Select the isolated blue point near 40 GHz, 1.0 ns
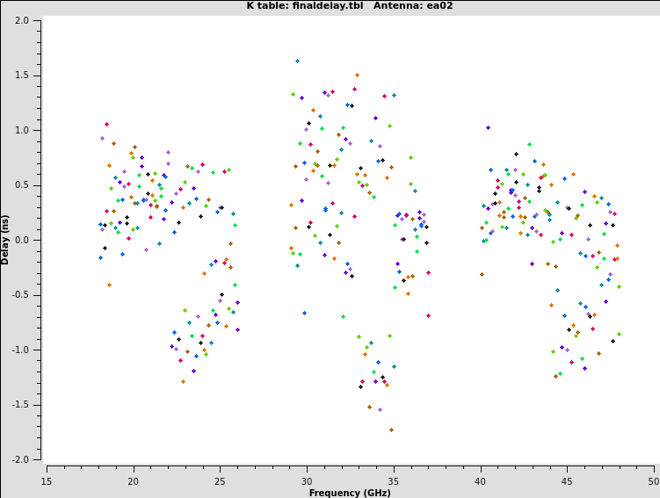Viewport: 660px width, 498px height. (488, 128)
